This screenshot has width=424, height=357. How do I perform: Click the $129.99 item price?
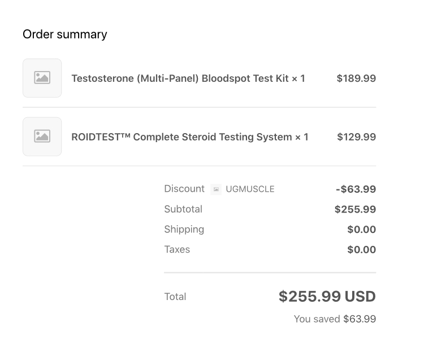coord(356,137)
